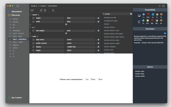The width and height of the screenshot is (171, 107).
Task: Choose border-collapse from property list
Action: coord(110,47)
